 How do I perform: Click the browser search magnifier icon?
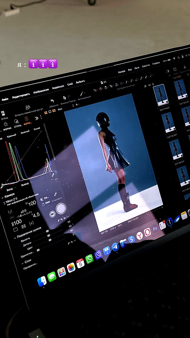tap(145, 86)
